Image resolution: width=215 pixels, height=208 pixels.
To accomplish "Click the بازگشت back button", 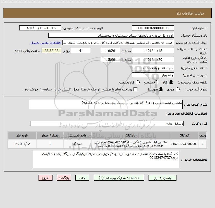I will click(x=64, y=178).
